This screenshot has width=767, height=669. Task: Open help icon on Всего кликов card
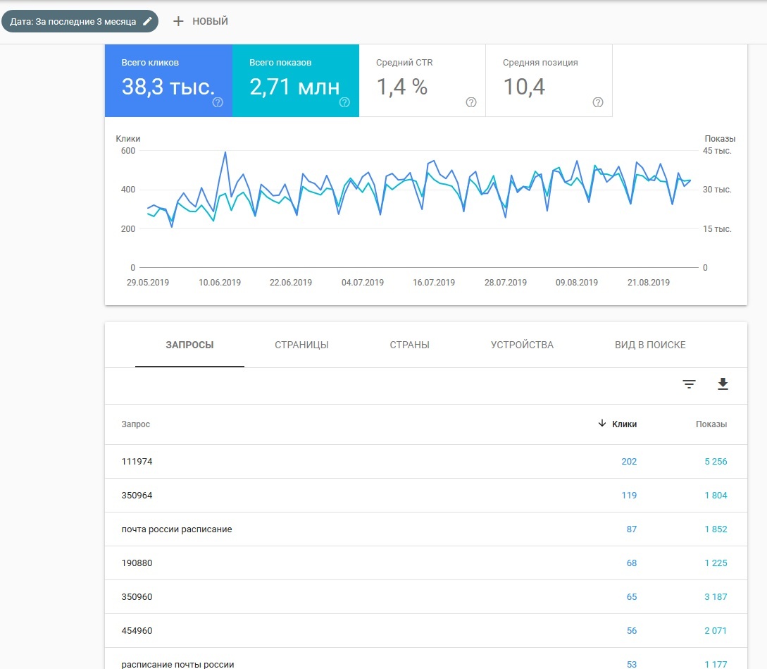point(218,102)
